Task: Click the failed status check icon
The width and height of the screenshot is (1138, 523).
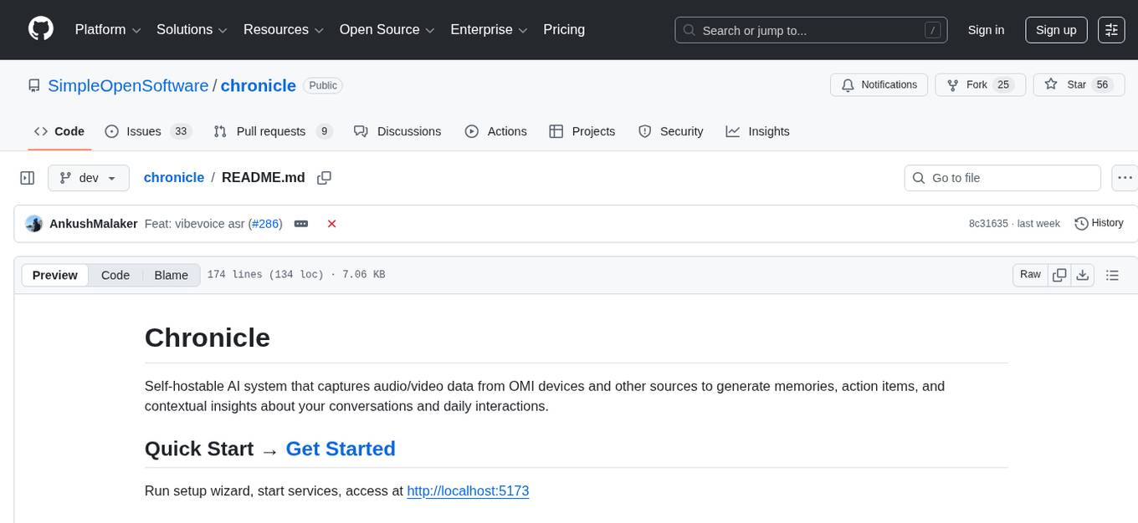Action: coord(331,224)
